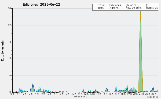This screenshot has width=161, height=99.
Task: Click the x-axis label 11 h
Action: coord(80,94)
